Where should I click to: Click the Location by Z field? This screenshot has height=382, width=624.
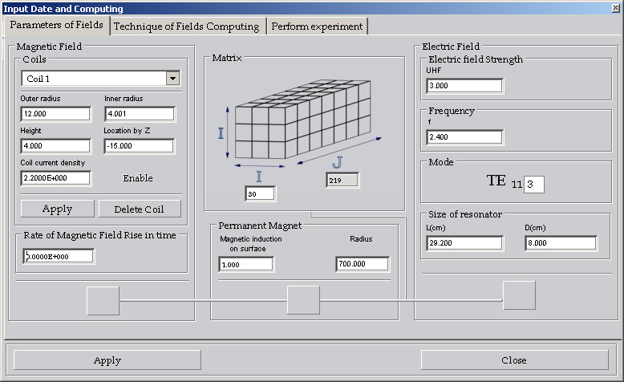139,146
